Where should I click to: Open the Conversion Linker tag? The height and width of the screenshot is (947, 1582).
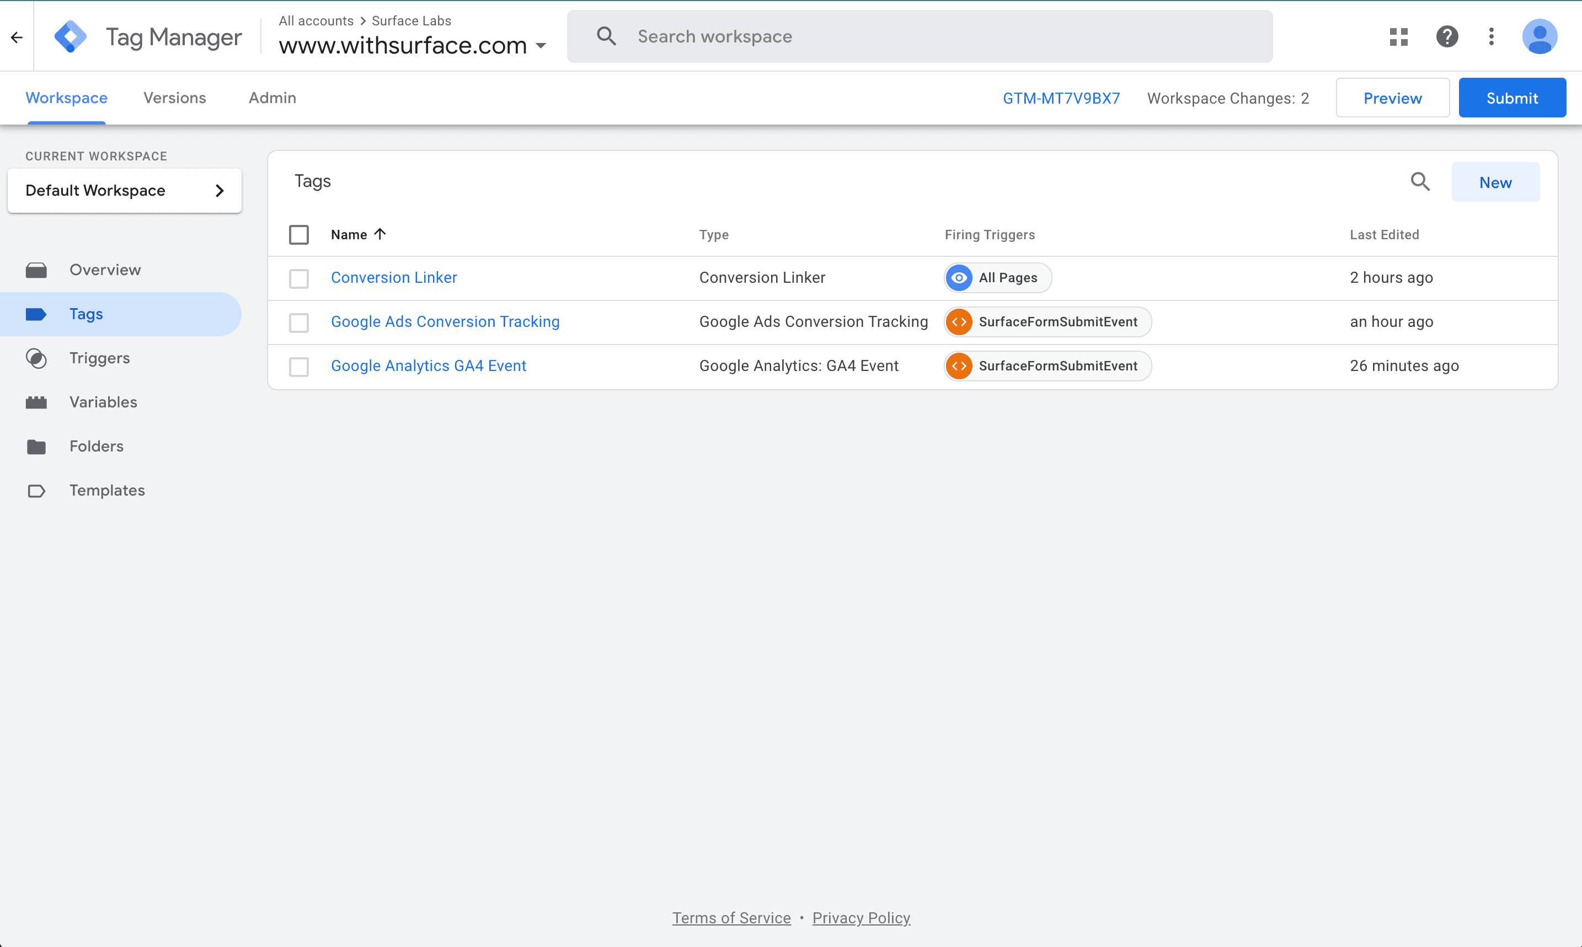(x=394, y=278)
